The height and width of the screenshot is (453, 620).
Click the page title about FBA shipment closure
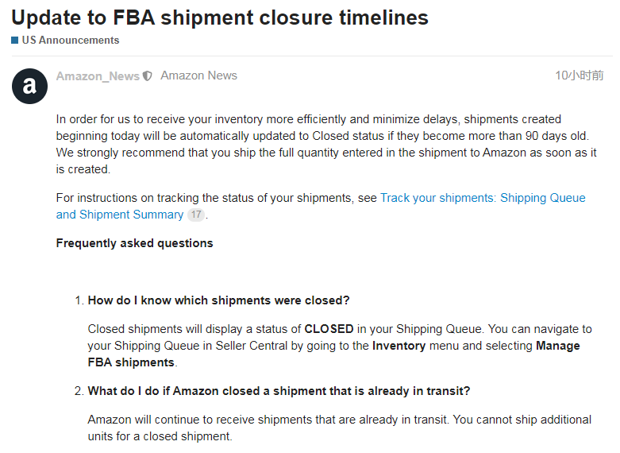[220, 17]
